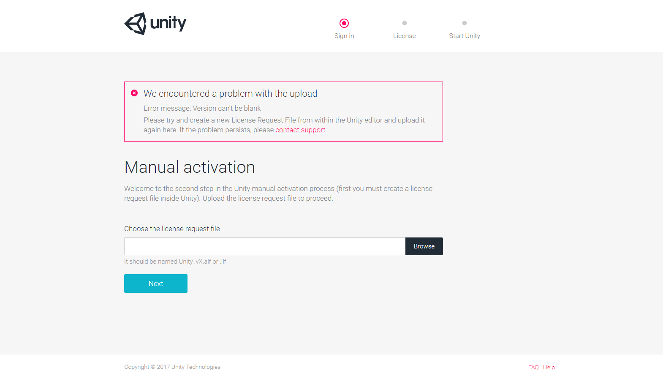
Task: Click the license request file input field
Action: 265,246
